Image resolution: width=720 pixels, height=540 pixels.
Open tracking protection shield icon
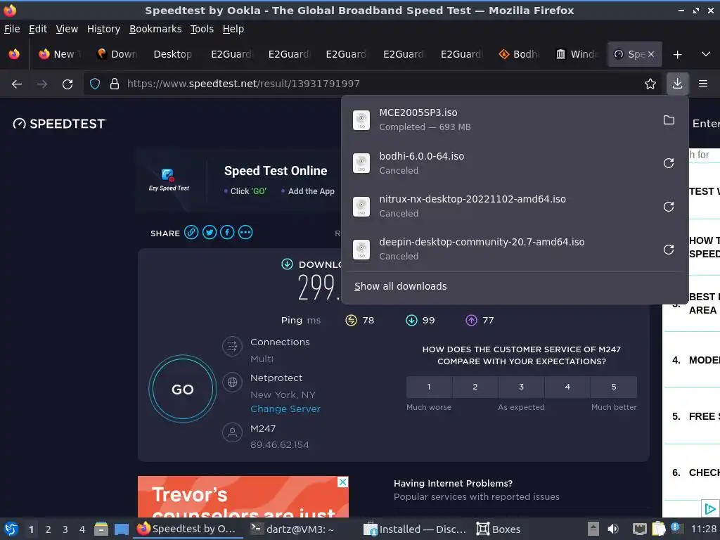(95, 84)
